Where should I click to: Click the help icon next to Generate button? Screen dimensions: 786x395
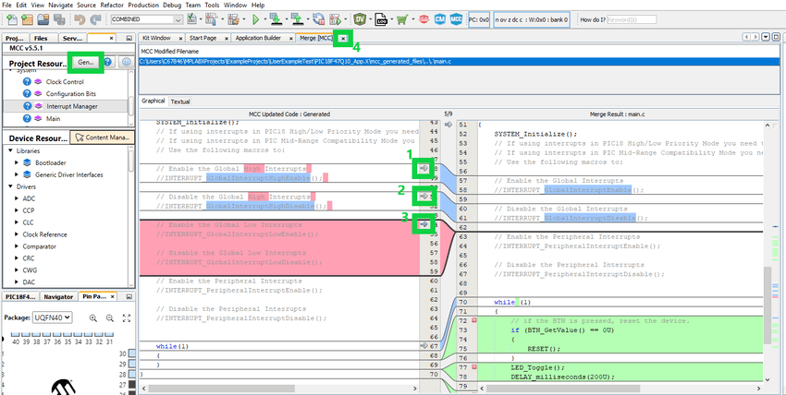pos(108,62)
